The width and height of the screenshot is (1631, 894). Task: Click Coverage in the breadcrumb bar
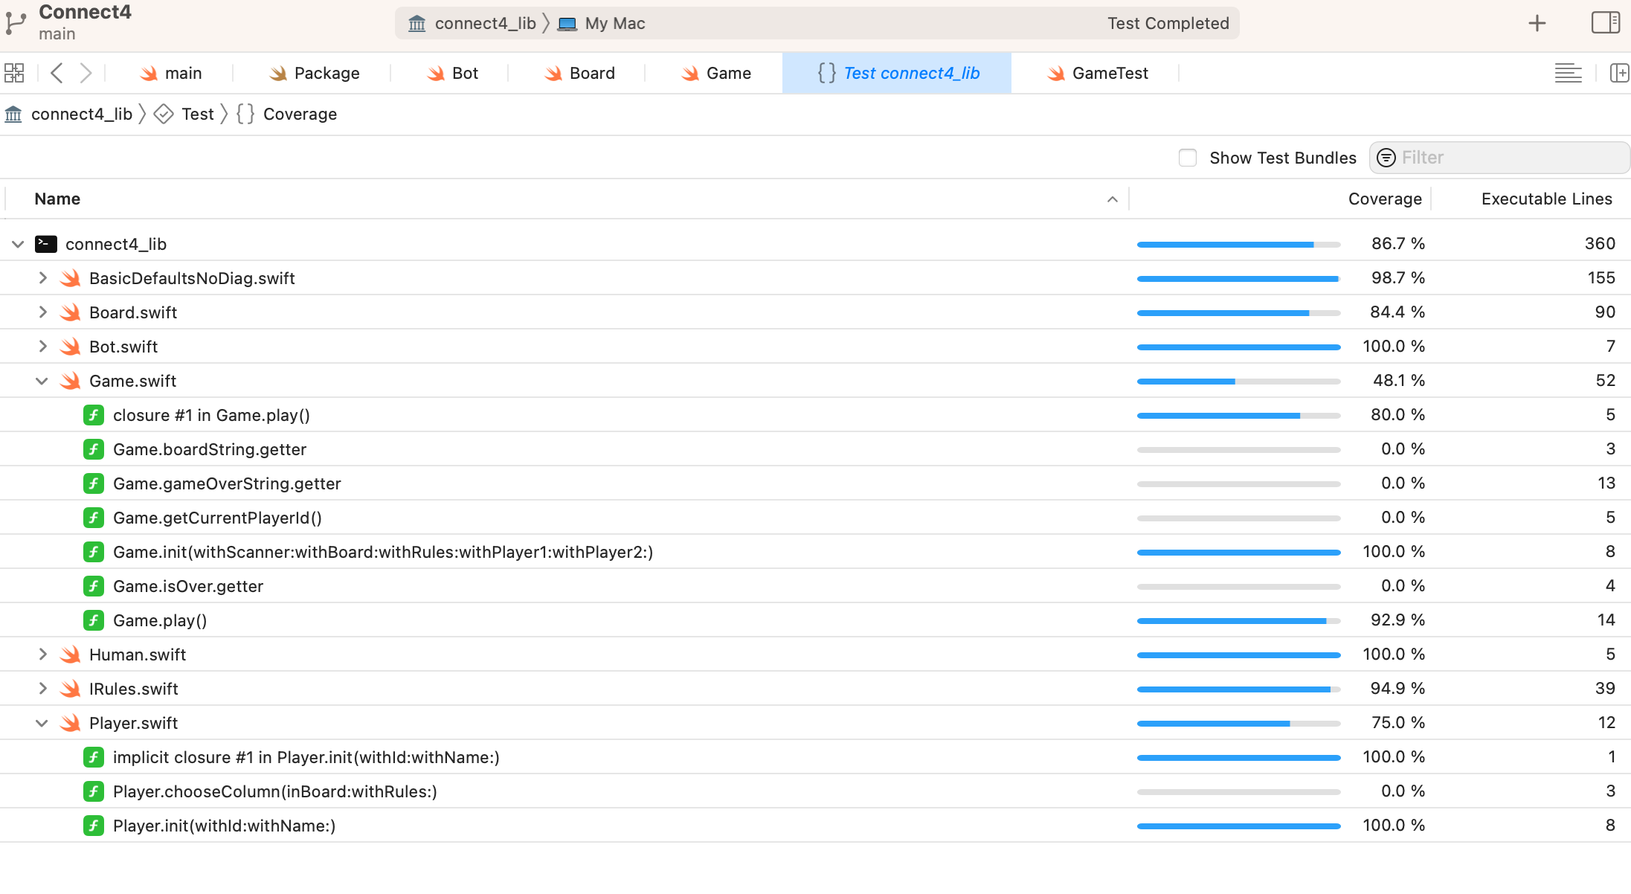[300, 114]
